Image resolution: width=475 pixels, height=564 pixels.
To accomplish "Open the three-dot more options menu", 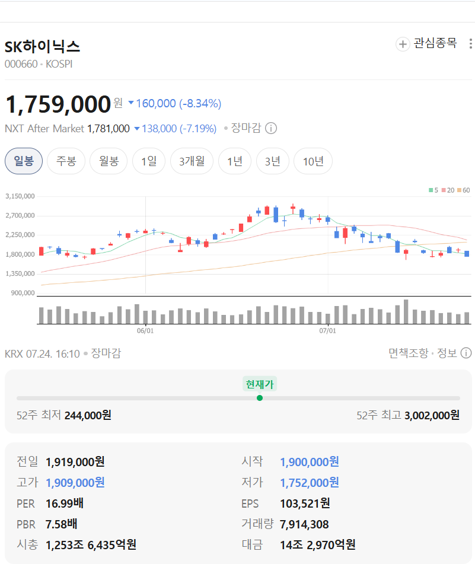I will point(470,43).
